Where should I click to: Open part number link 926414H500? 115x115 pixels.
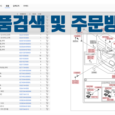[x=24, y=89]
